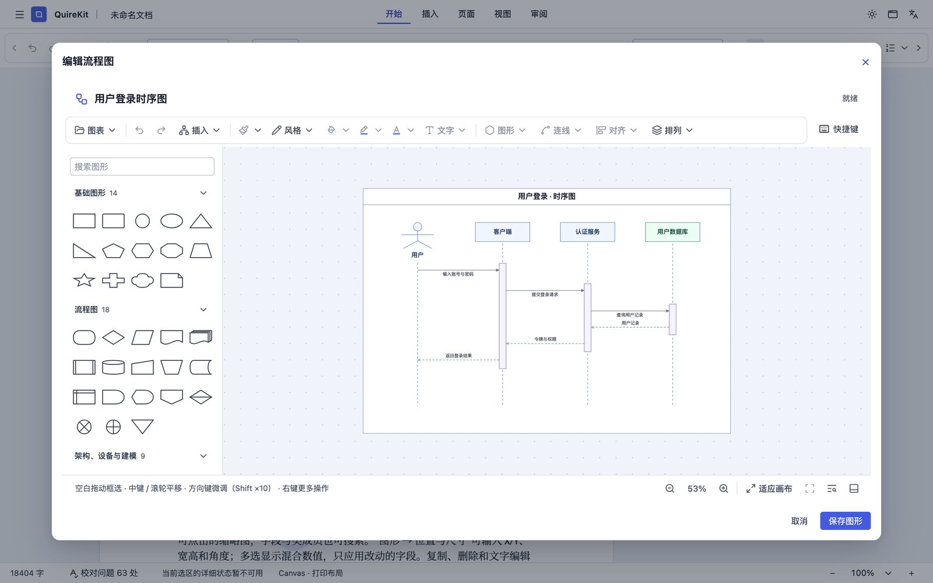The height and width of the screenshot is (583, 933).
Task: Pick the cylinder database shape
Action: 113,367
